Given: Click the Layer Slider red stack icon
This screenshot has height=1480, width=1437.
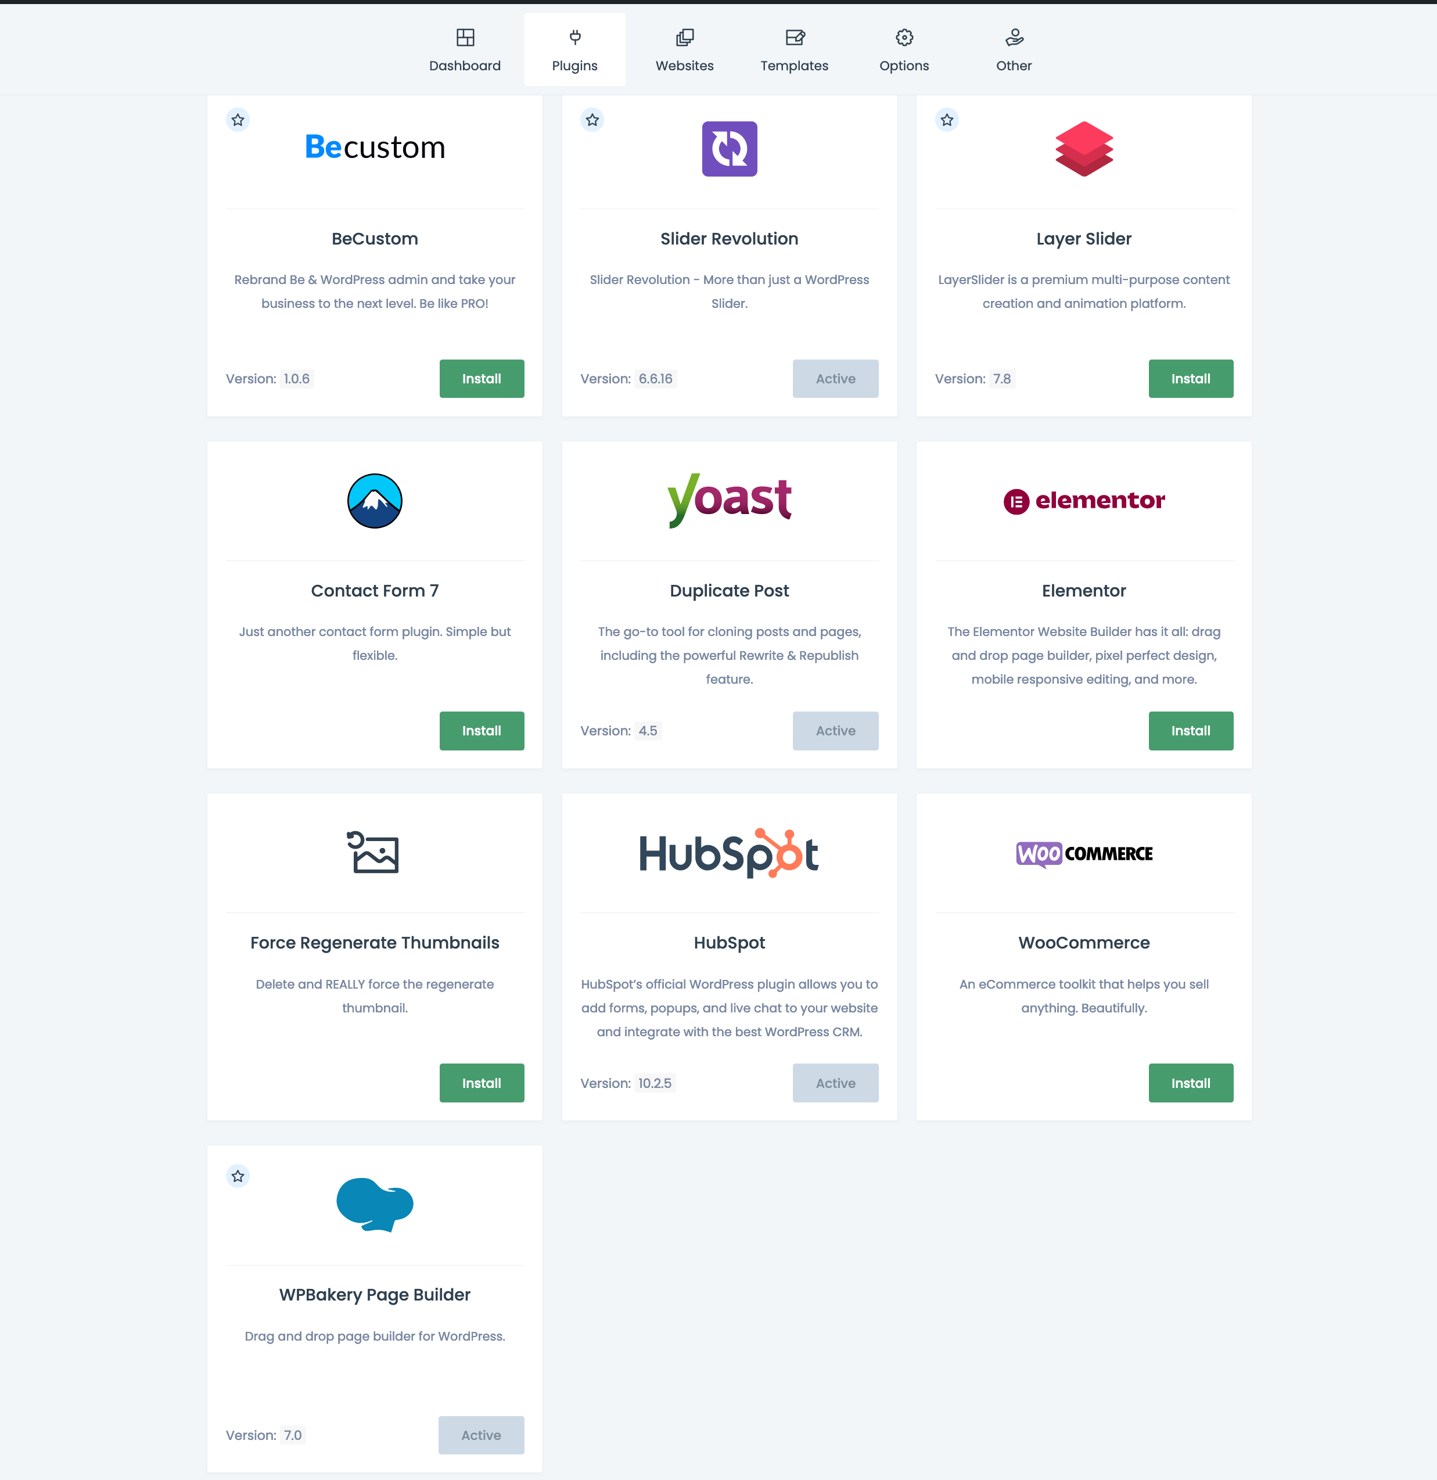Looking at the screenshot, I should point(1083,148).
